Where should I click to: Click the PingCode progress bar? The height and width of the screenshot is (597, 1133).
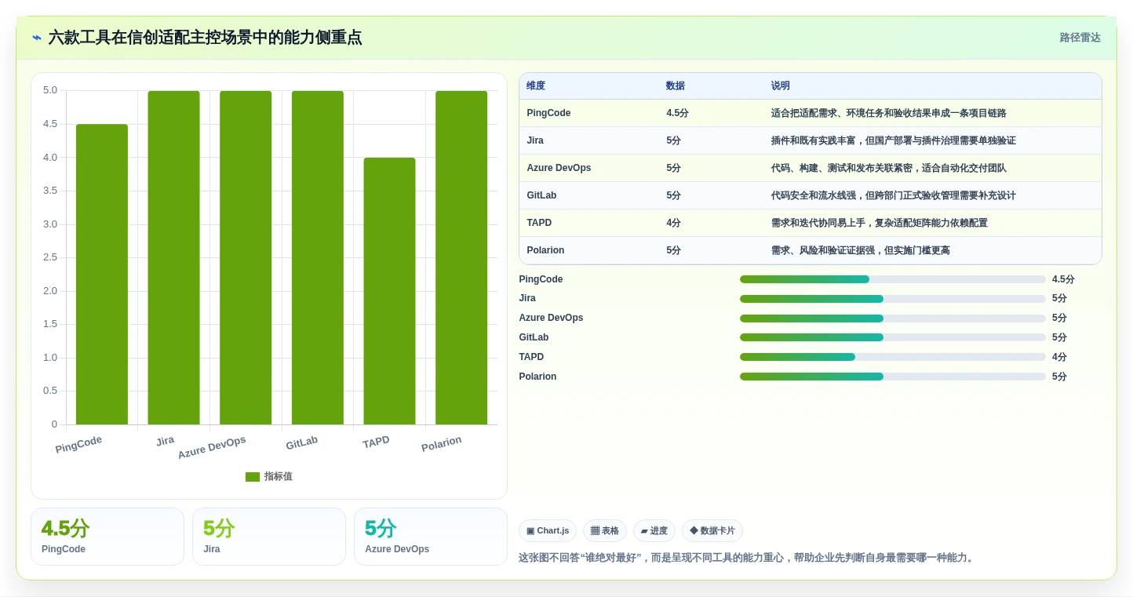point(893,279)
